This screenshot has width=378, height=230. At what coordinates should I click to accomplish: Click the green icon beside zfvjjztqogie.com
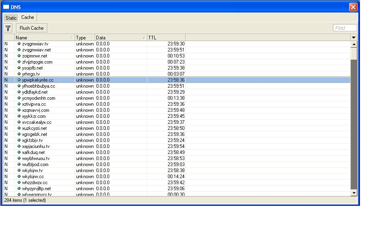[19, 62]
